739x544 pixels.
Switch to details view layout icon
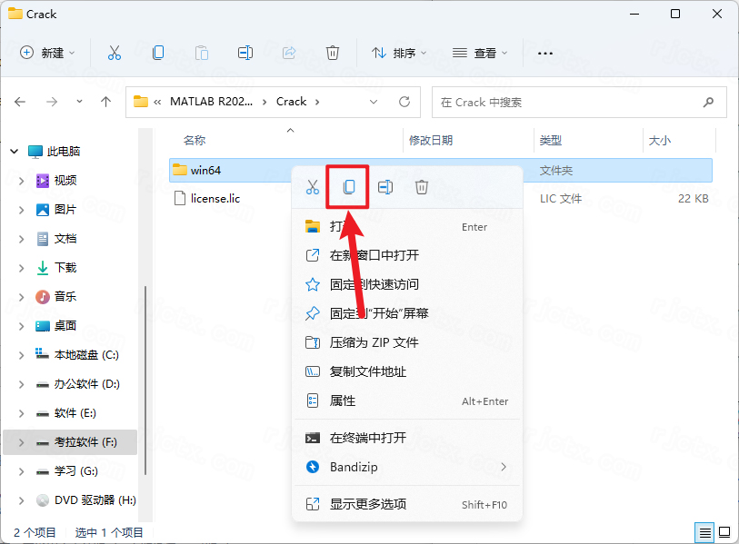[704, 532]
